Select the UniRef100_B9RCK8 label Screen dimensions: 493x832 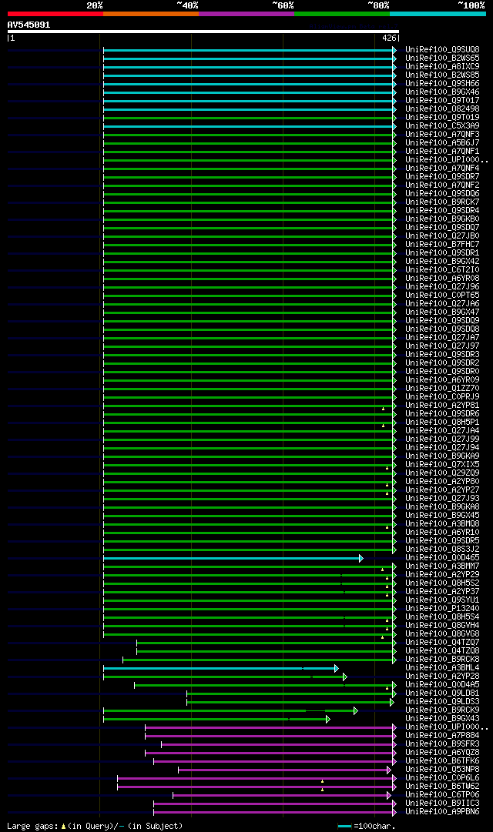(x=442, y=660)
